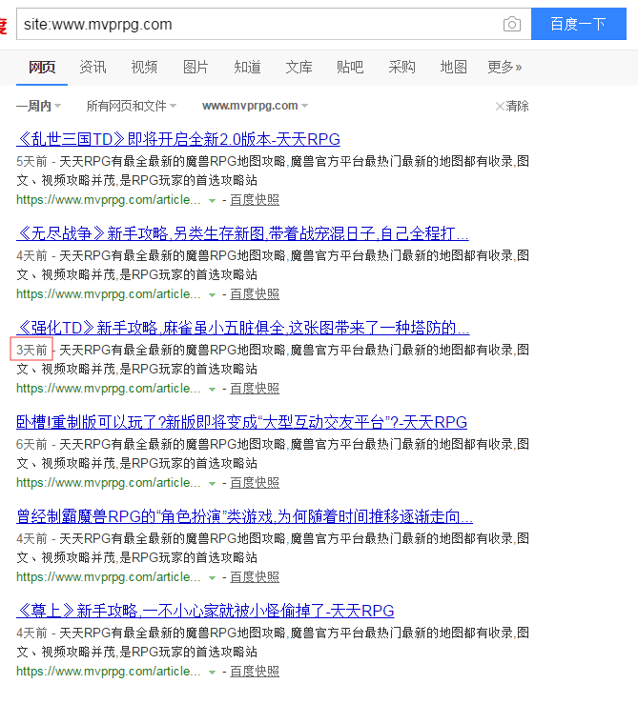Open 百度快照 for the 无尽战争 result
This screenshot has width=638, height=704.
(x=255, y=294)
